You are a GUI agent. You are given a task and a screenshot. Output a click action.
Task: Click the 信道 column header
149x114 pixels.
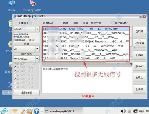(85, 23)
